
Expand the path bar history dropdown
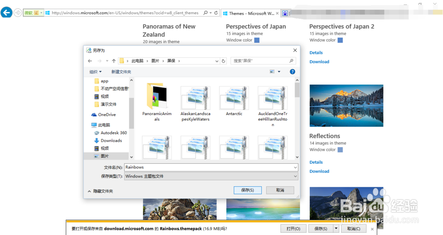(217, 61)
